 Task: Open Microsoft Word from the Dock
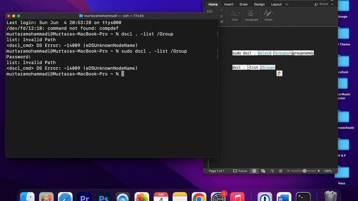(x=284, y=197)
